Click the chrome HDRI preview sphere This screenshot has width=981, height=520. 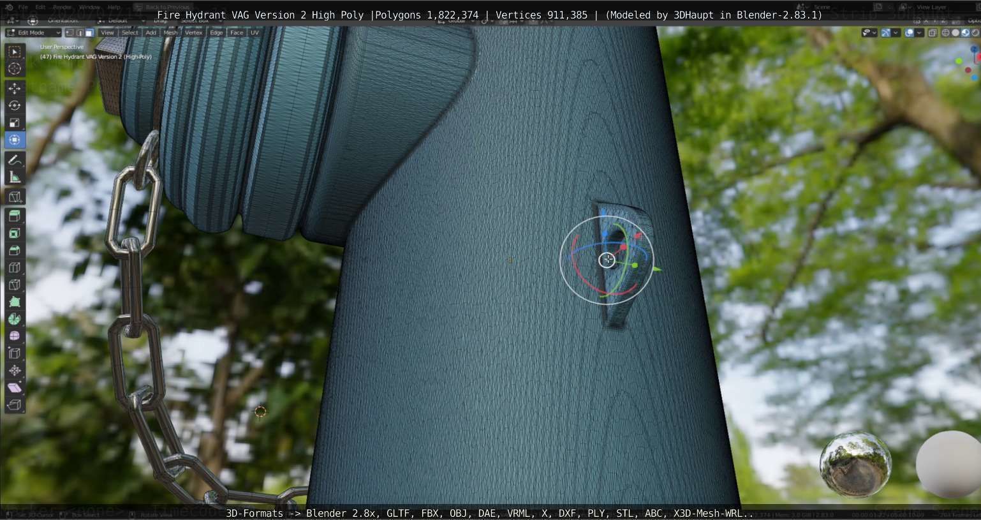(x=855, y=464)
